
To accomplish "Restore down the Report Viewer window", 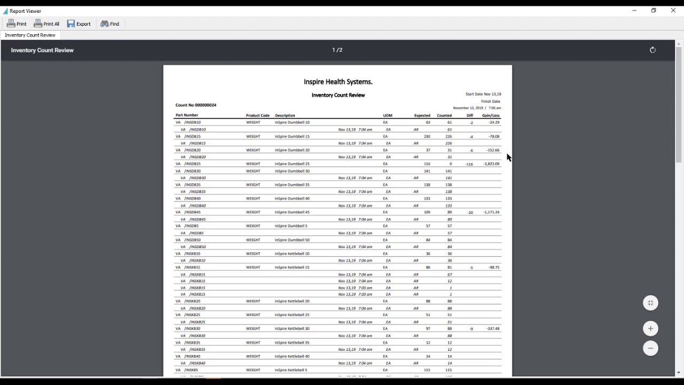I will click(654, 10).
